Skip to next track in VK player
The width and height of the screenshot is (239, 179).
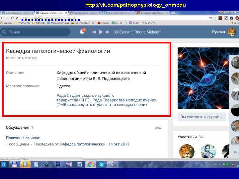point(107,32)
